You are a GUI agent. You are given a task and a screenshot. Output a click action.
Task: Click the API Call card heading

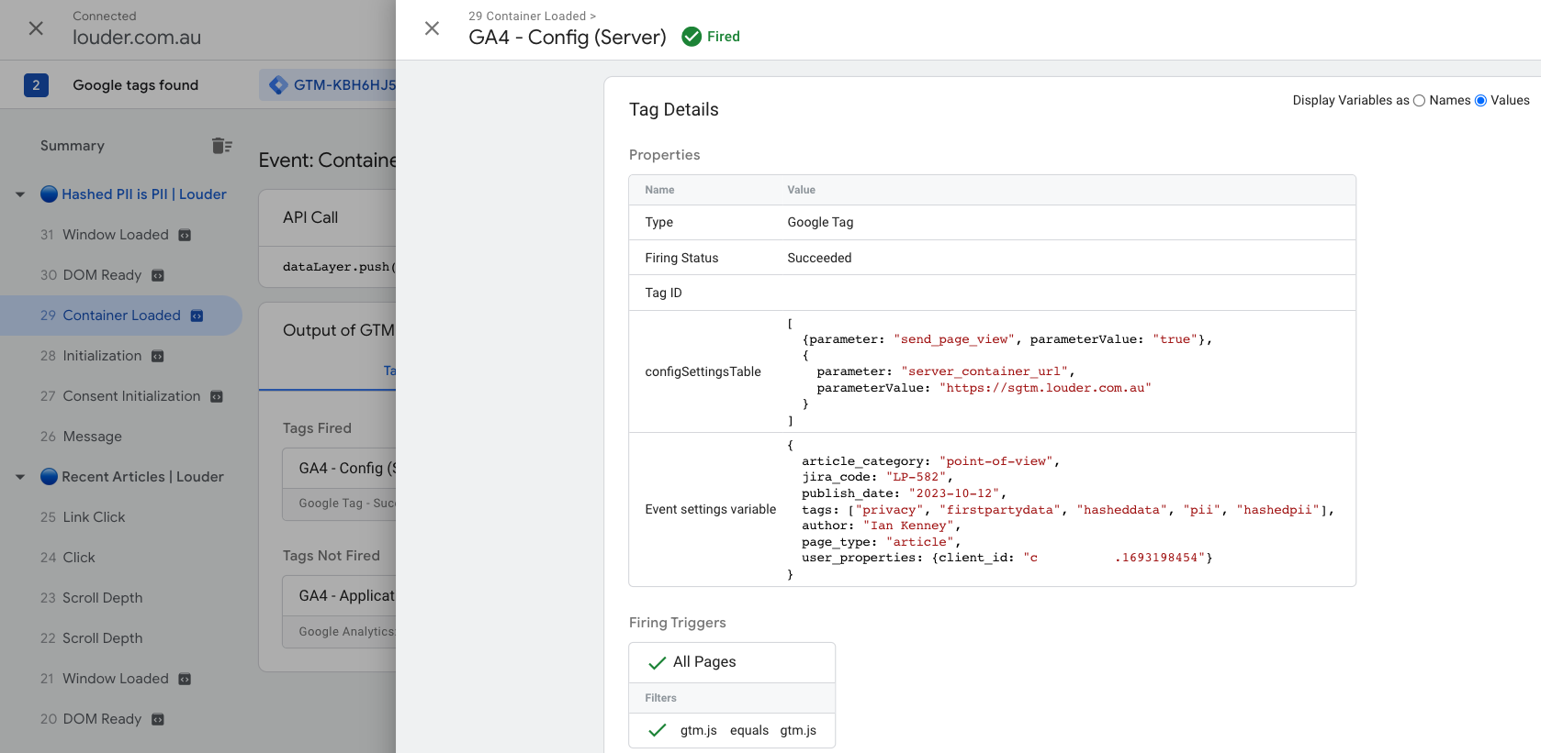pyautogui.click(x=310, y=218)
